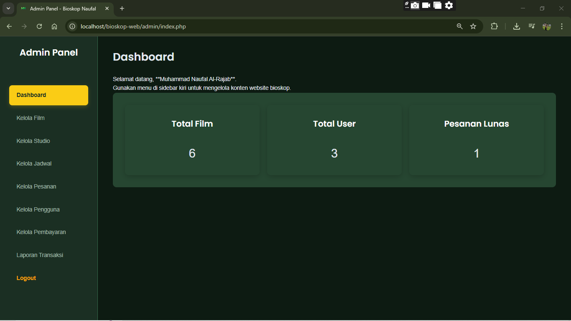This screenshot has width=571, height=321.
Task: Click the browser home icon
Action: coord(54,26)
